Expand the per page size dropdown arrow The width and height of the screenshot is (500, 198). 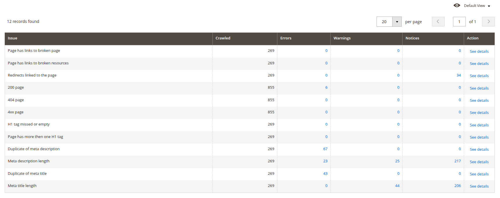click(397, 22)
